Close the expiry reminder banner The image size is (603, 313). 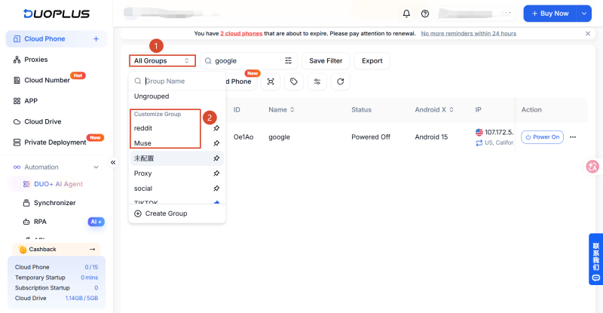[588, 33]
